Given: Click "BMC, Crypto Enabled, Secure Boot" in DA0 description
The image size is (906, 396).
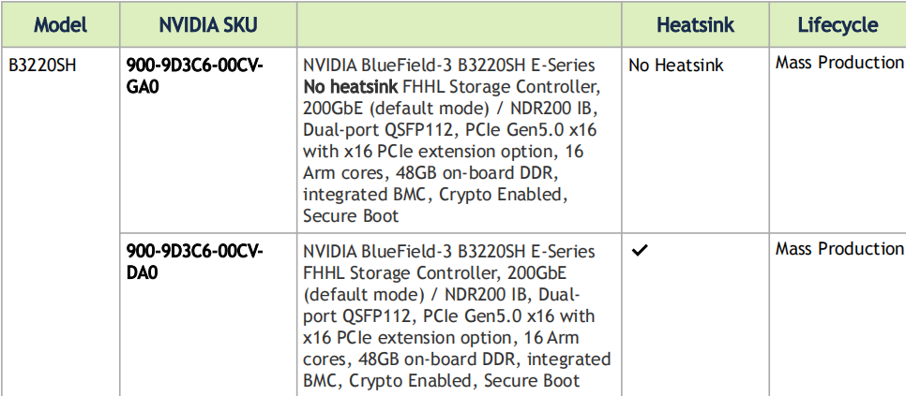Looking at the screenshot, I should click(x=441, y=381).
